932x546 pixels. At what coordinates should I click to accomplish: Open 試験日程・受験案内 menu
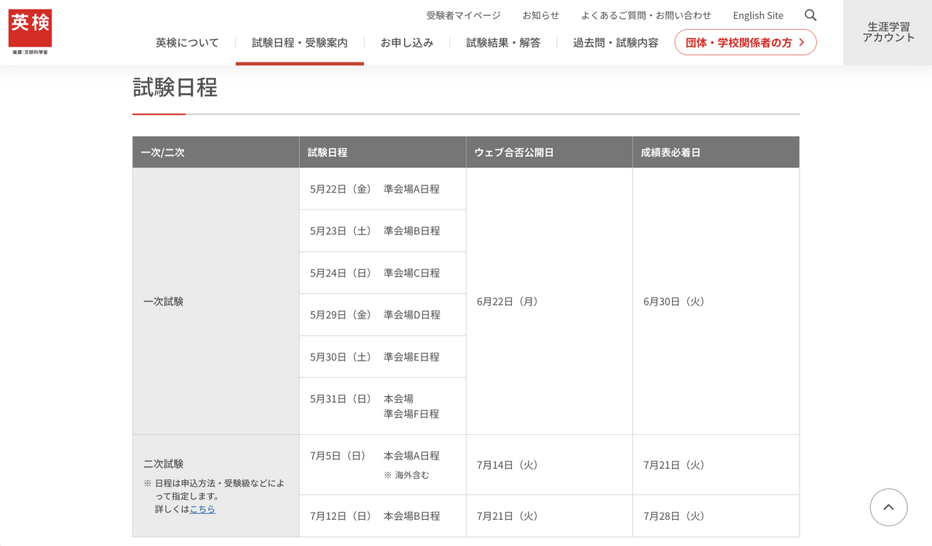click(300, 43)
